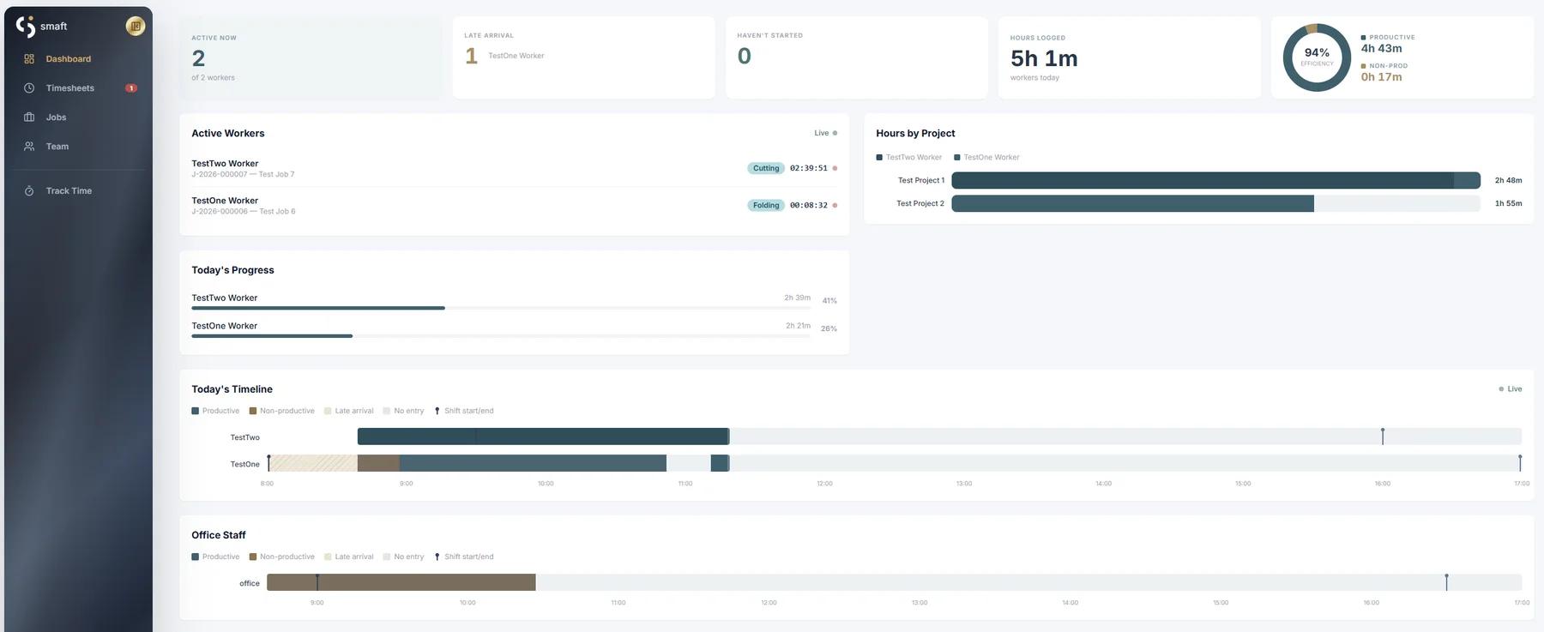
Task: Click the TestOne Worker legend swatch in Hours by Project
Action: 957,158
